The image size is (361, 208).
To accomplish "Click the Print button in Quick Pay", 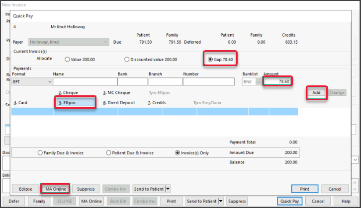I will tap(305, 189).
